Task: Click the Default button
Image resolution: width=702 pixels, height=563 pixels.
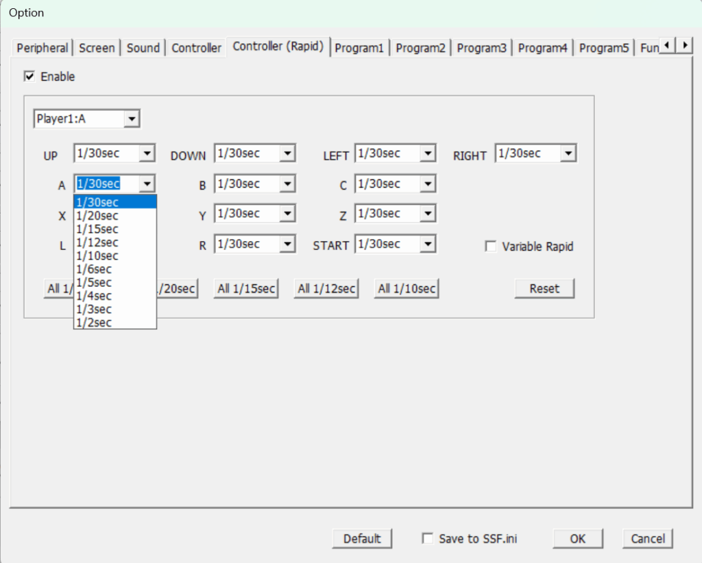Action: point(362,539)
